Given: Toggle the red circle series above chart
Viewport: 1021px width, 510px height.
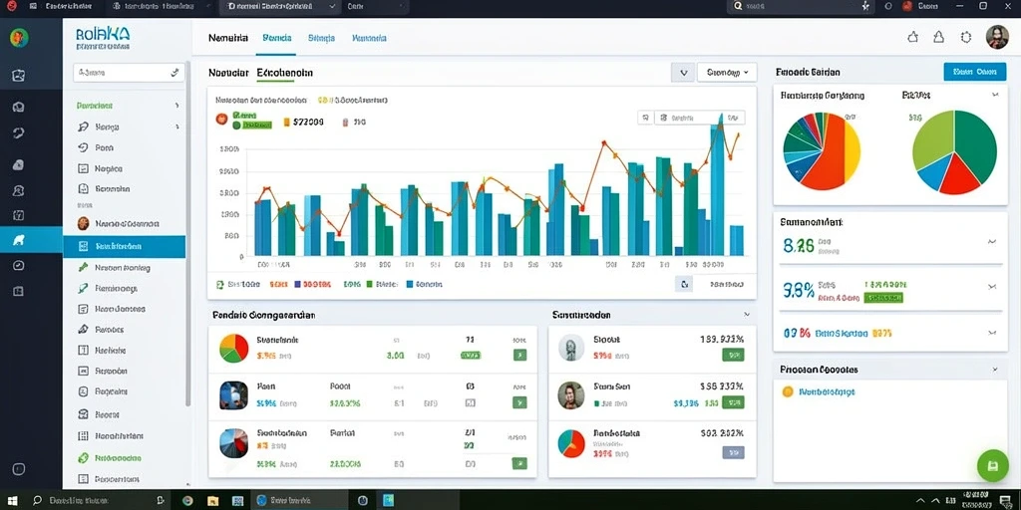Looking at the screenshot, I should pos(220,120).
